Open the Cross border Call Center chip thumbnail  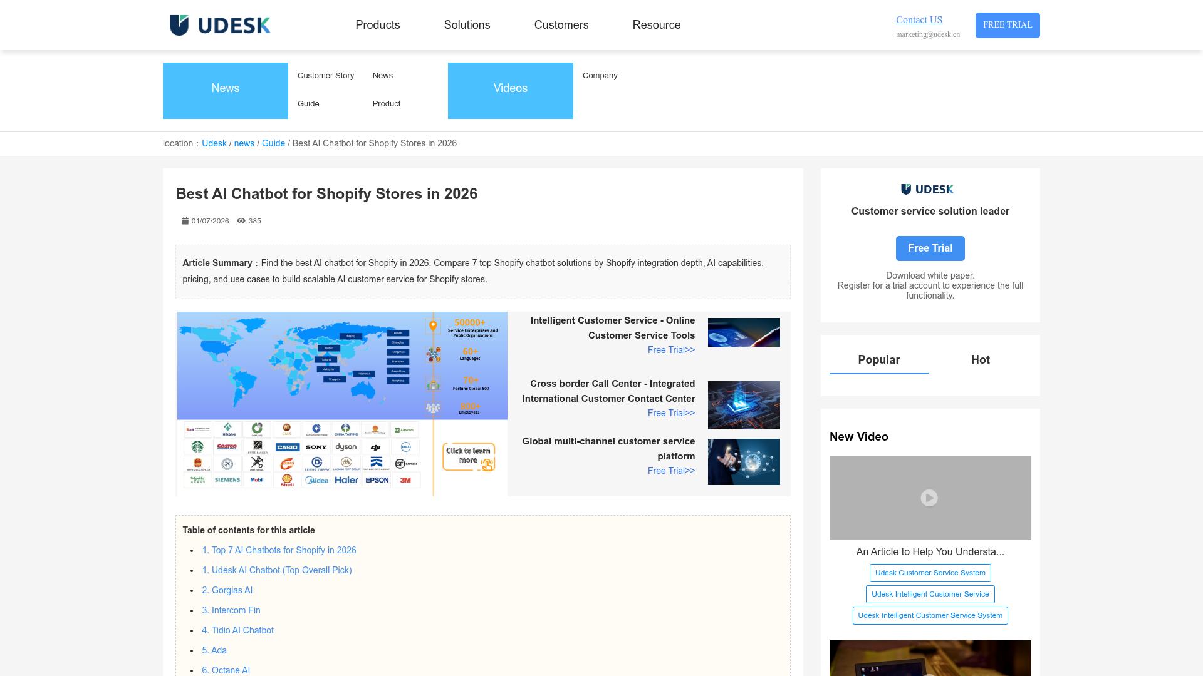click(x=744, y=405)
